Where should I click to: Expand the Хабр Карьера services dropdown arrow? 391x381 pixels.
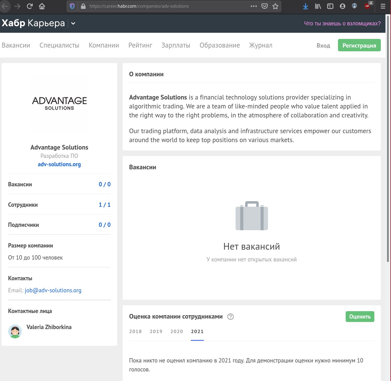click(73, 23)
